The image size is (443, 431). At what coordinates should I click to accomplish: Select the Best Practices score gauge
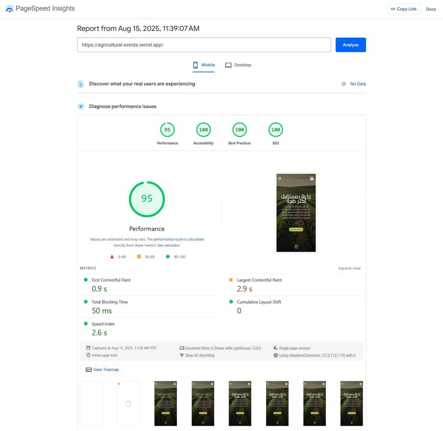[x=240, y=130]
